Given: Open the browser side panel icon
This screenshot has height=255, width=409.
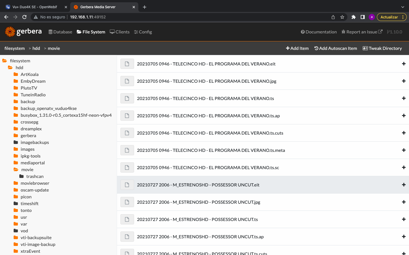Looking at the screenshot, I should [x=362, y=17].
